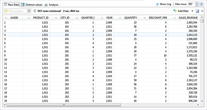The image size is (207, 110).
Task: Open the Distinct values tab
Action: click(32, 5)
